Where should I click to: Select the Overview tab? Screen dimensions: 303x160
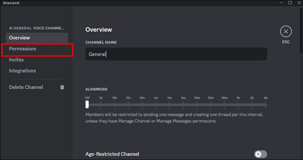pos(37,38)
